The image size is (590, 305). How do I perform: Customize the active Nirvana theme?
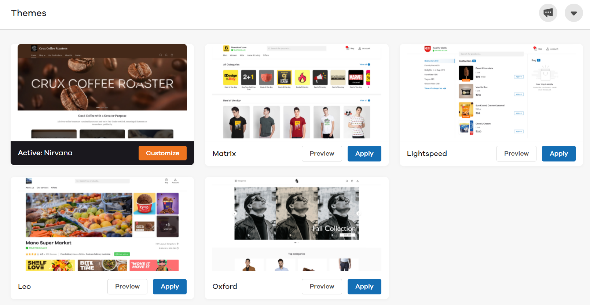pyautogui.click(x=162, y=153)
